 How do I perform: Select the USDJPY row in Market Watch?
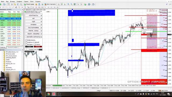click(x=11, y=21)
